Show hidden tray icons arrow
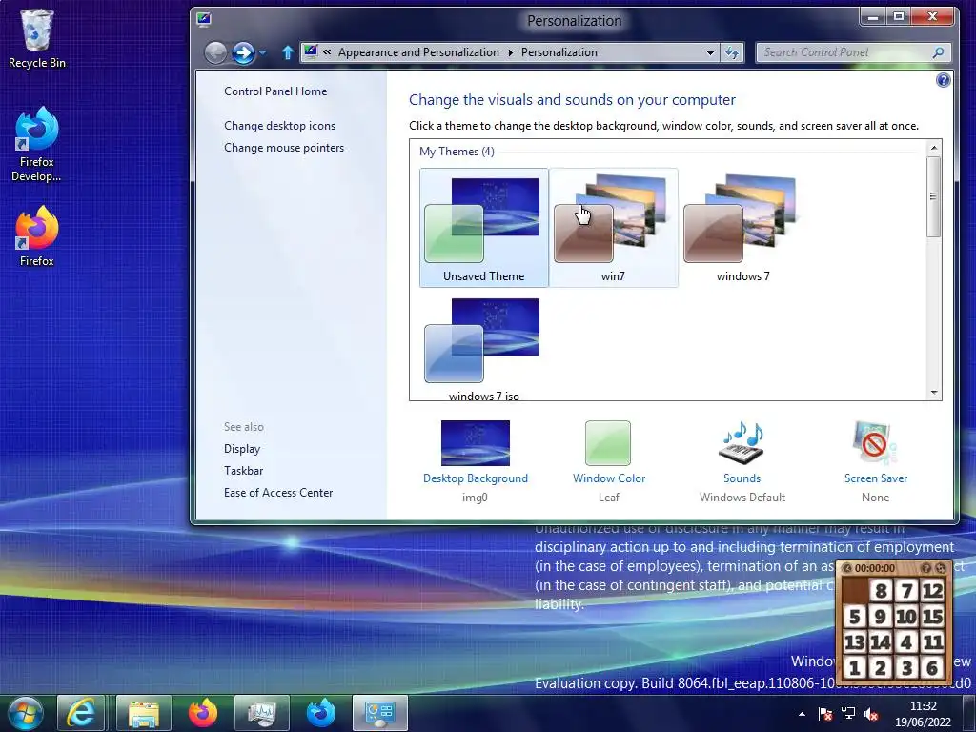The image size is (976, 732). tap(802, 714)
